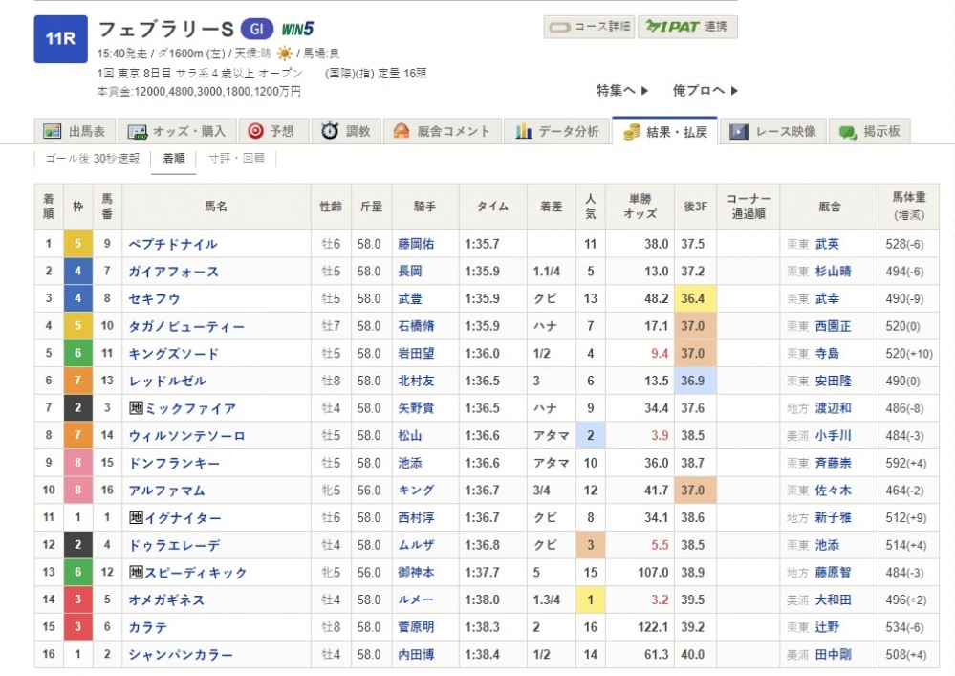Click blue highlighted 36.9 last-3F cell
Image resolution: width=955 pixels, height=676 pixels.
[696, 381]
